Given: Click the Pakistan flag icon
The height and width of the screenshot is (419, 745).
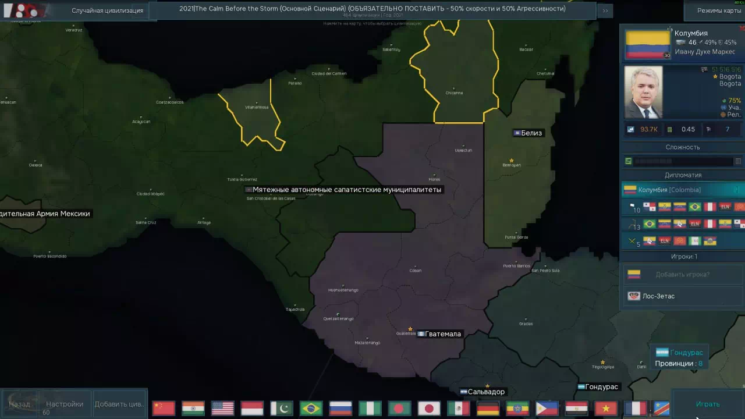Looking at the screenshot, I should click(x=282, y=409).
